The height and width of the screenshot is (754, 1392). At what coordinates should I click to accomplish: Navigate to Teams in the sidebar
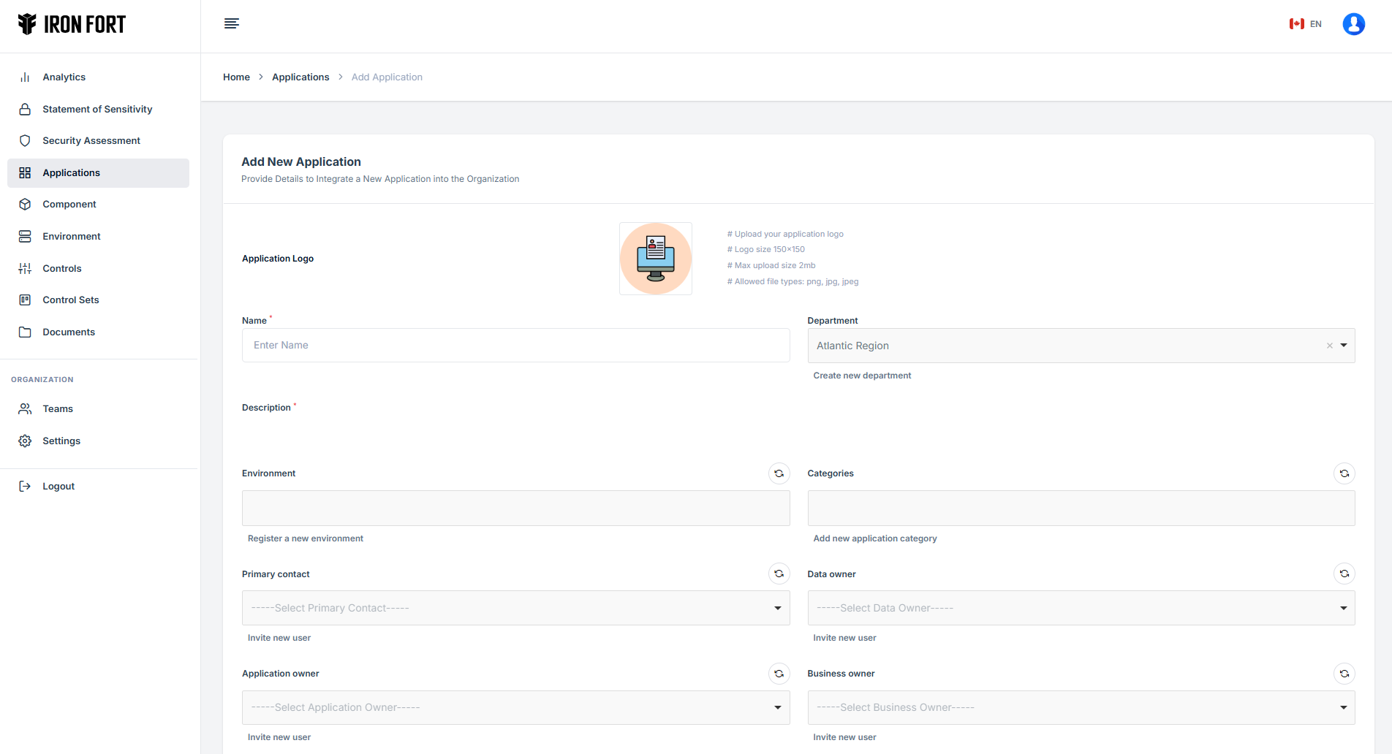coord(58,408)
